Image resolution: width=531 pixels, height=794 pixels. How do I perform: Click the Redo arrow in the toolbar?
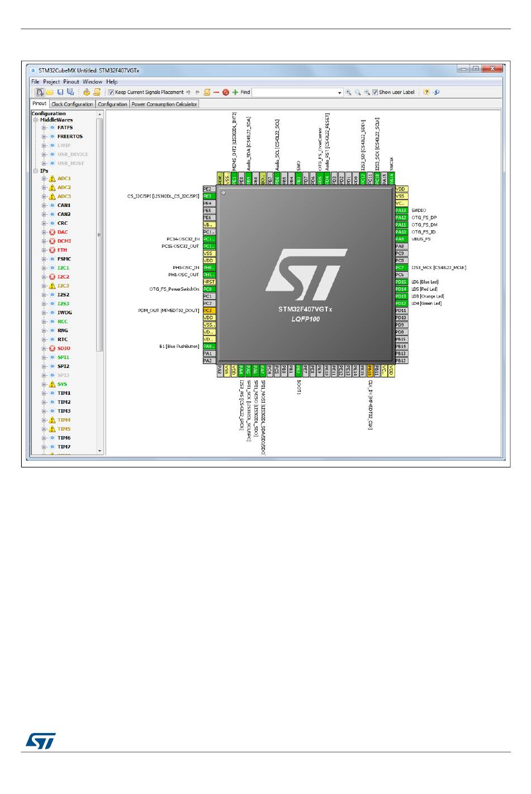(197, 92)
